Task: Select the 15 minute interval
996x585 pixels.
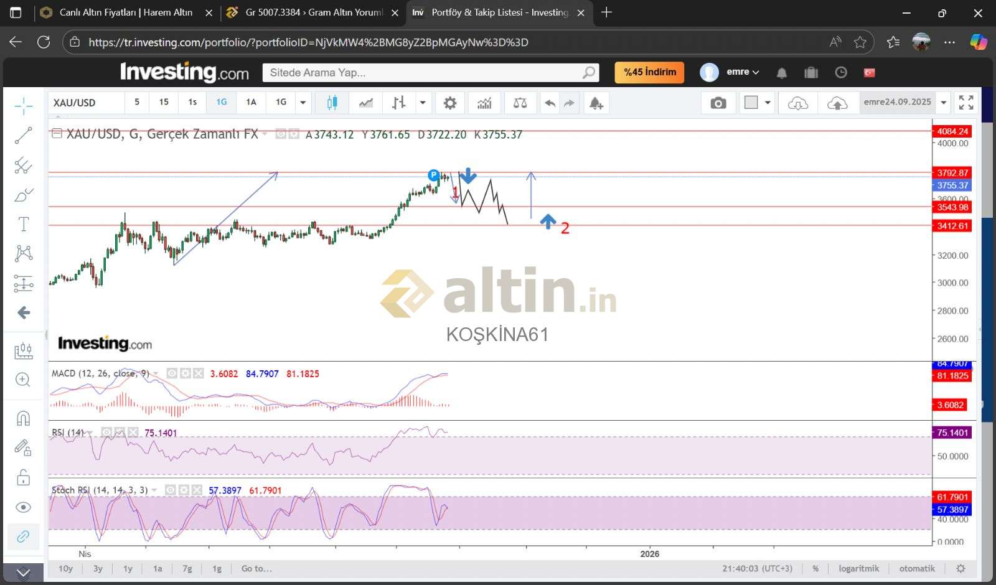Action: [x=164, y=102]
